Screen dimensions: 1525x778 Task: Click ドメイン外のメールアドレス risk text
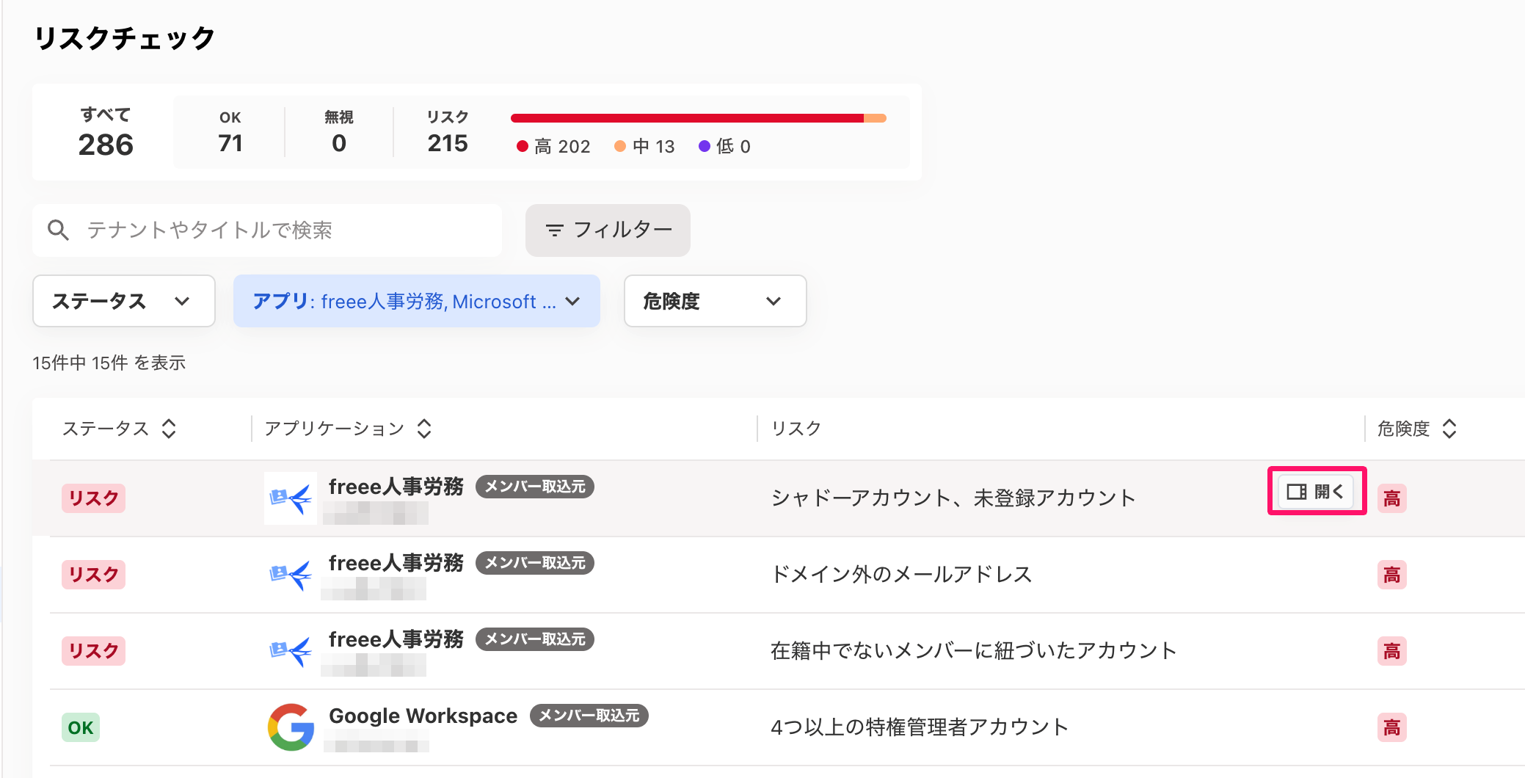click(902, 575)
